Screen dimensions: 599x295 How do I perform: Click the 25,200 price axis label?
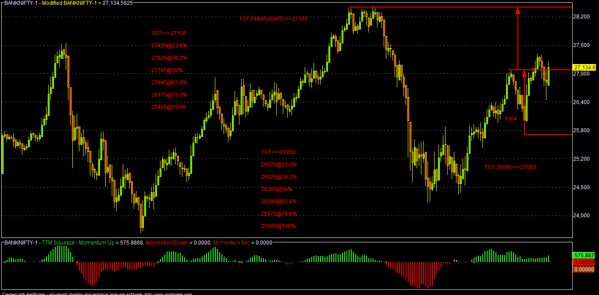point(581,159)
